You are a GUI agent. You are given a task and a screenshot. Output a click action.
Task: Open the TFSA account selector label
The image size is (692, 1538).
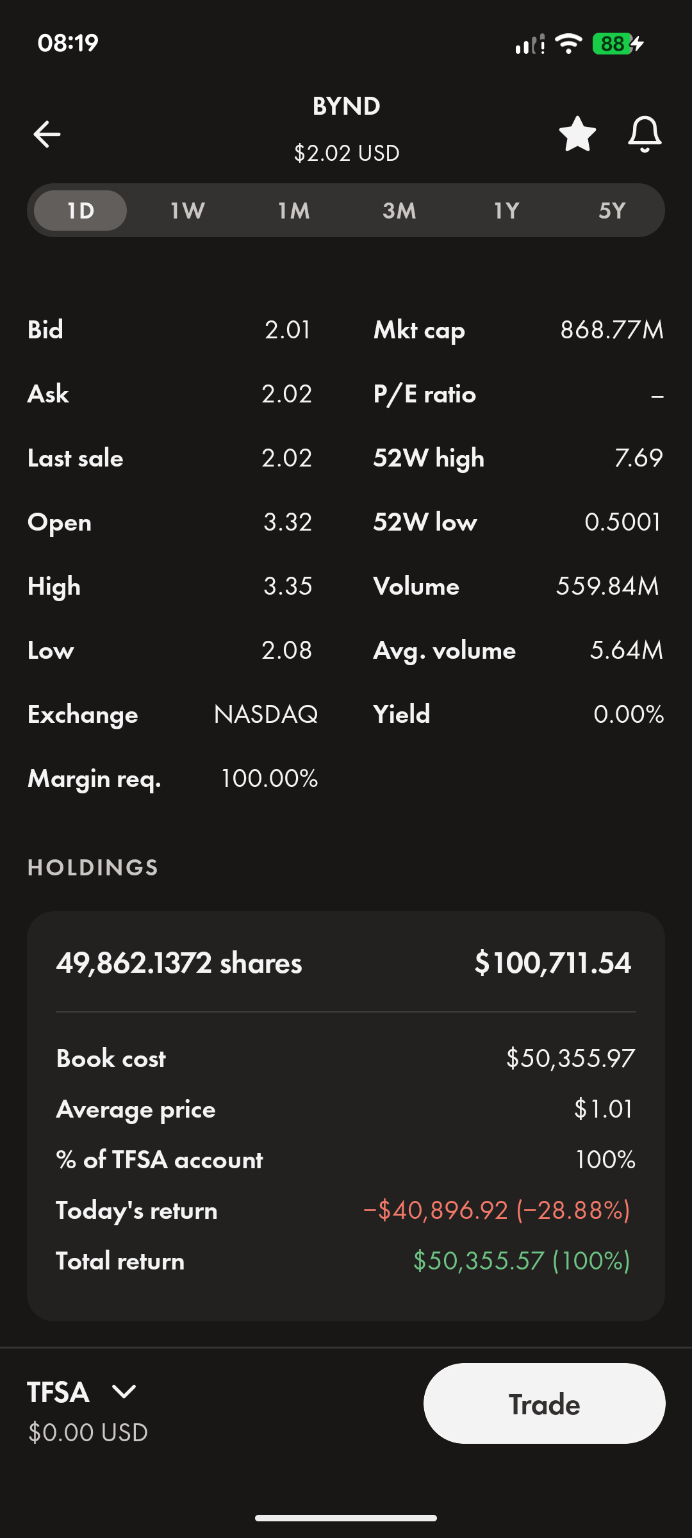pyautogui.click(x=58, y=1393)
